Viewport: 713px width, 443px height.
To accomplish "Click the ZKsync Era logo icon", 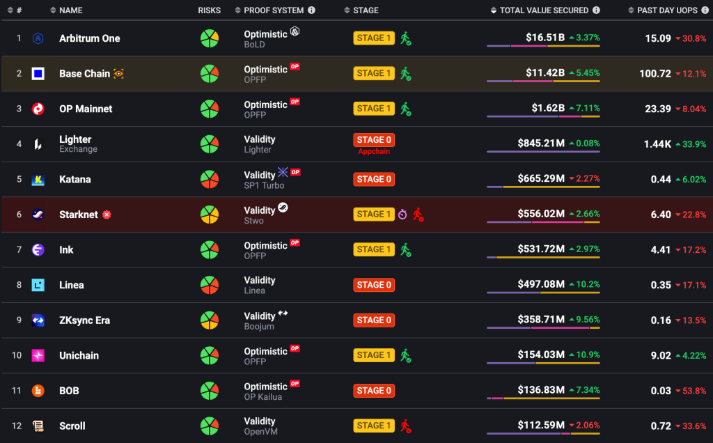I will [38, 320].
